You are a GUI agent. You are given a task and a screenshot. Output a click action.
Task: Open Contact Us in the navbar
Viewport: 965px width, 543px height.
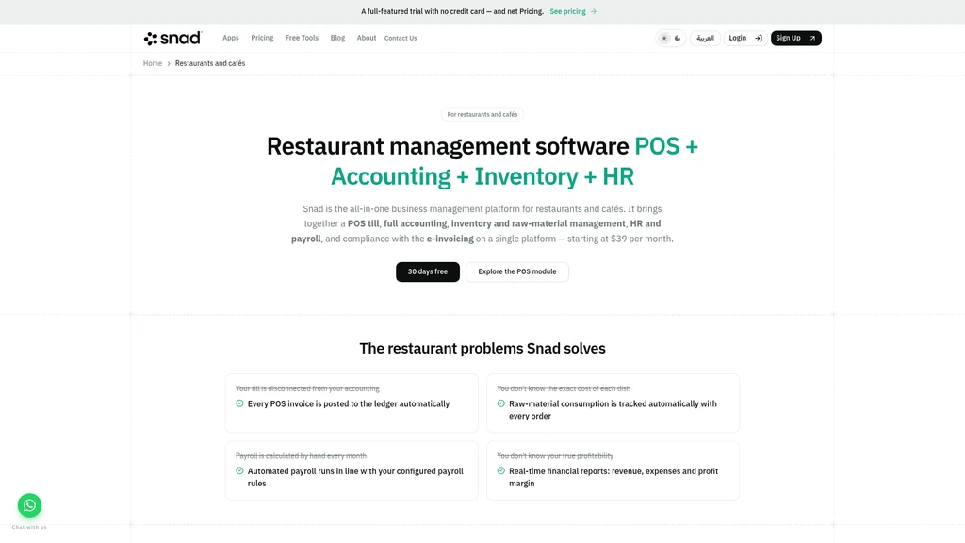click(x=401, y=38)
